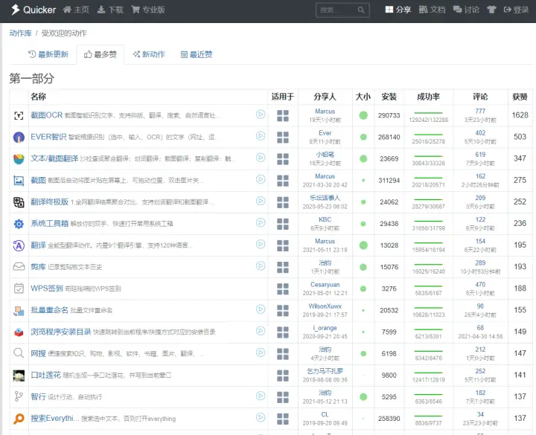Click the 批量重命名 action icon

click(19, 310)
